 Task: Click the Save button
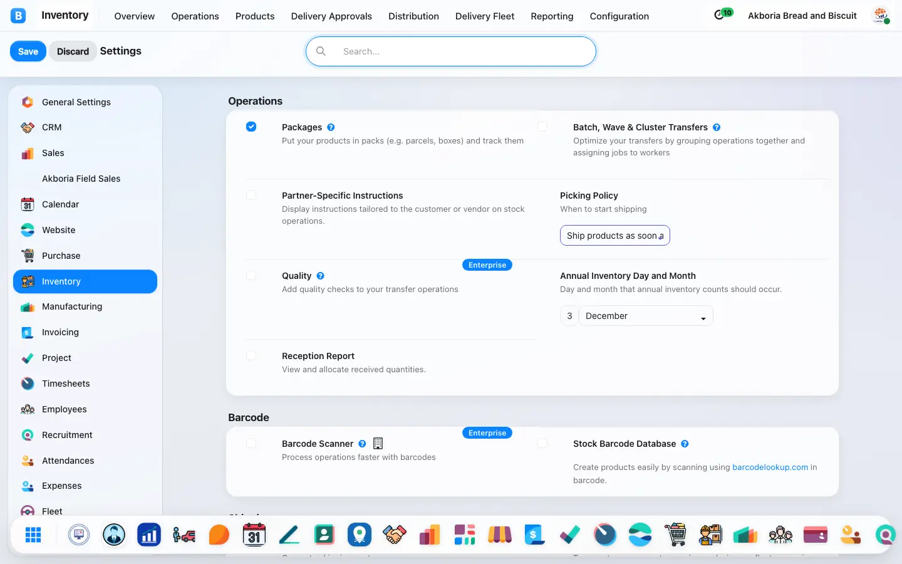[x=28, y=51]
